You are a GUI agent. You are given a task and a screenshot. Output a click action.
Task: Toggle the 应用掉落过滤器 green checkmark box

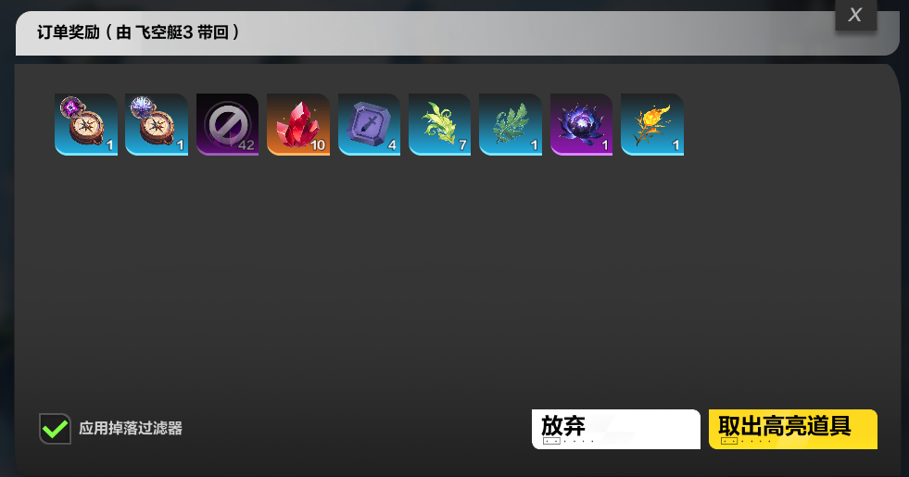pos(55,429)
